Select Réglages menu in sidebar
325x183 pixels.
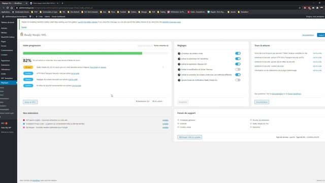pyautogui.click(x=9, y=83)
